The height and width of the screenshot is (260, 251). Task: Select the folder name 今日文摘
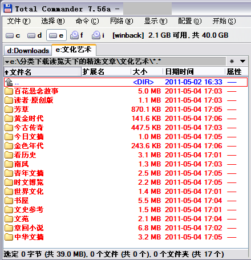tap(29, 137)
